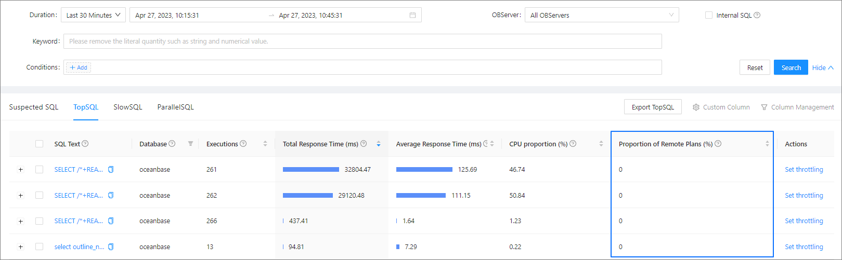Viewport: 842px width, 260px height.
Task: Click the calendar icon in date range
Action: click(x=412, y=15)
